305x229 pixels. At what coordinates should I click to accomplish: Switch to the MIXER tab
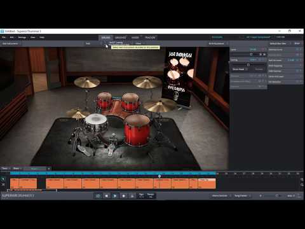coord(135,38)
